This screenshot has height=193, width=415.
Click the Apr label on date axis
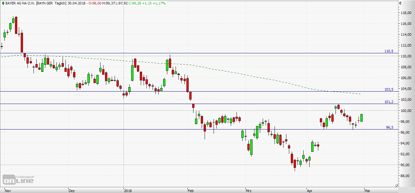[310, 190]
